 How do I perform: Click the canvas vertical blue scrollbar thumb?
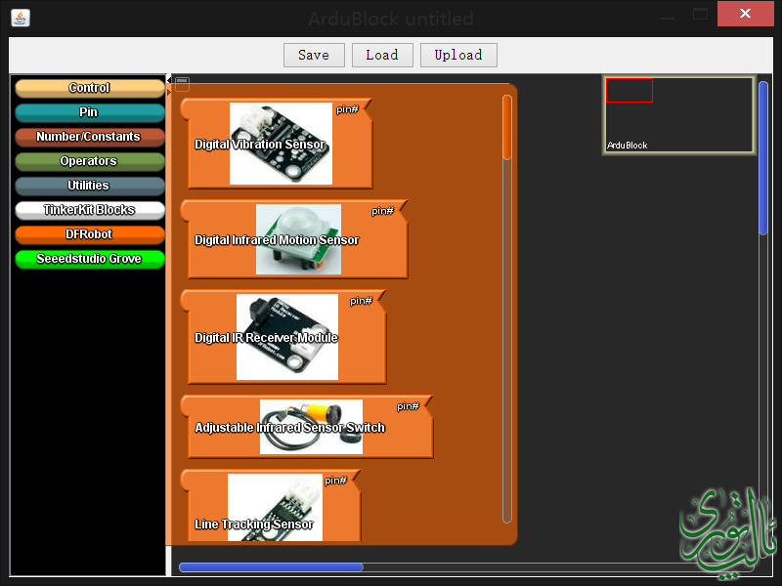[x=763, y=158]
